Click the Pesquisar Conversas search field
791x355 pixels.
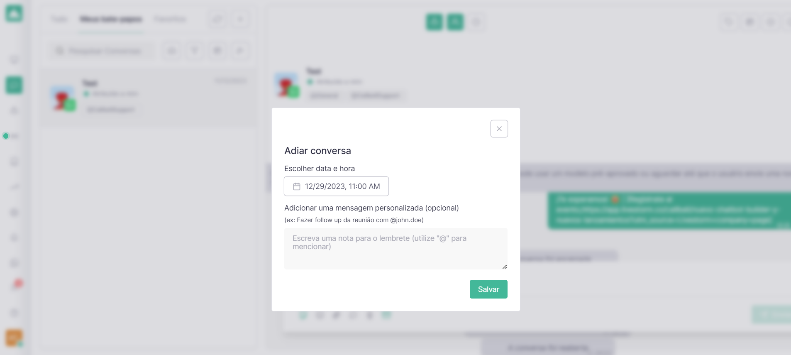click(101, 51)
